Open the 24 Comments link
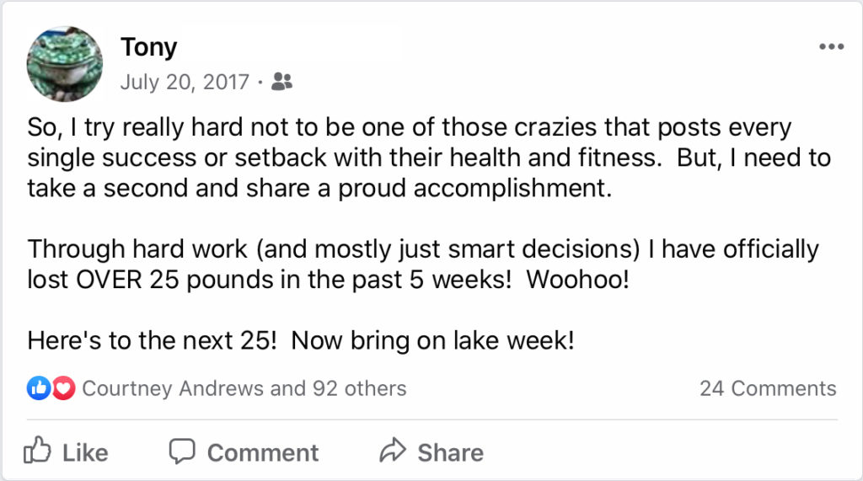 (768, 388)
